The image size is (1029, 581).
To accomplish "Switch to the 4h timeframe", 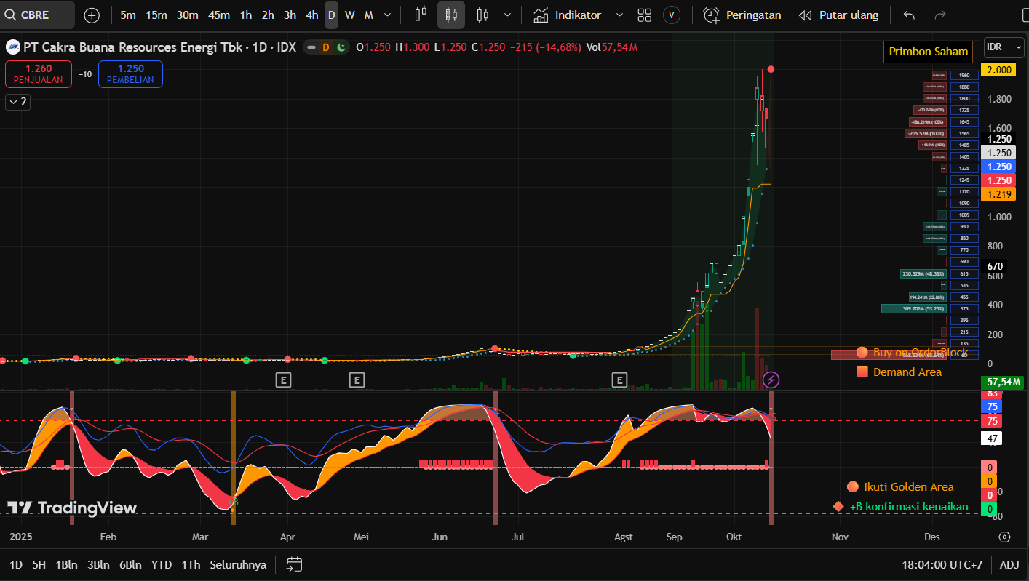I will point(311,15).
